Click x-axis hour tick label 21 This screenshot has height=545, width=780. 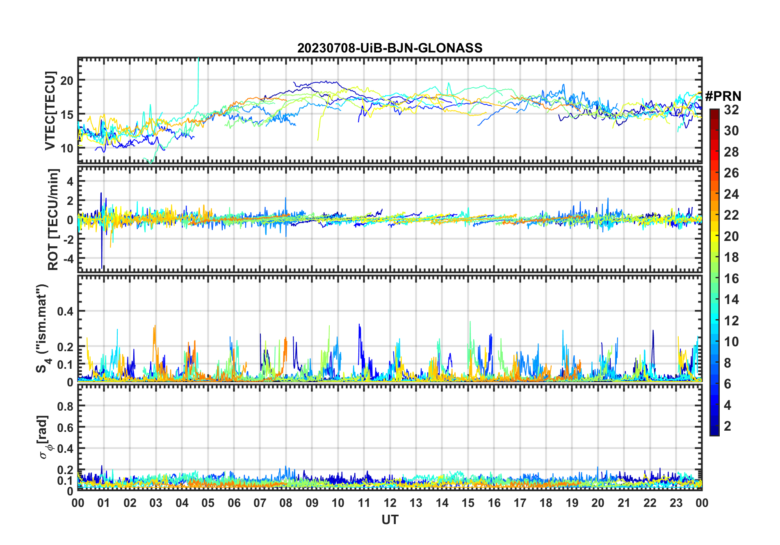pos(624,503)
